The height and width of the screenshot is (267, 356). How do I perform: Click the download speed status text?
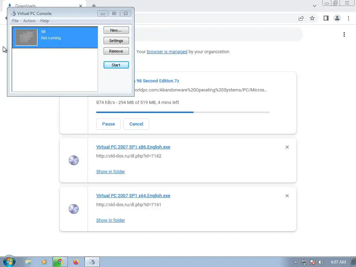[x=138, y=103]
